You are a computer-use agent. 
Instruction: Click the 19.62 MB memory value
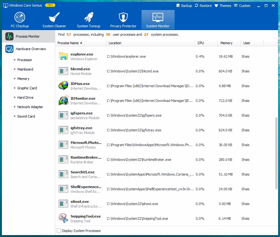[226, 56]
